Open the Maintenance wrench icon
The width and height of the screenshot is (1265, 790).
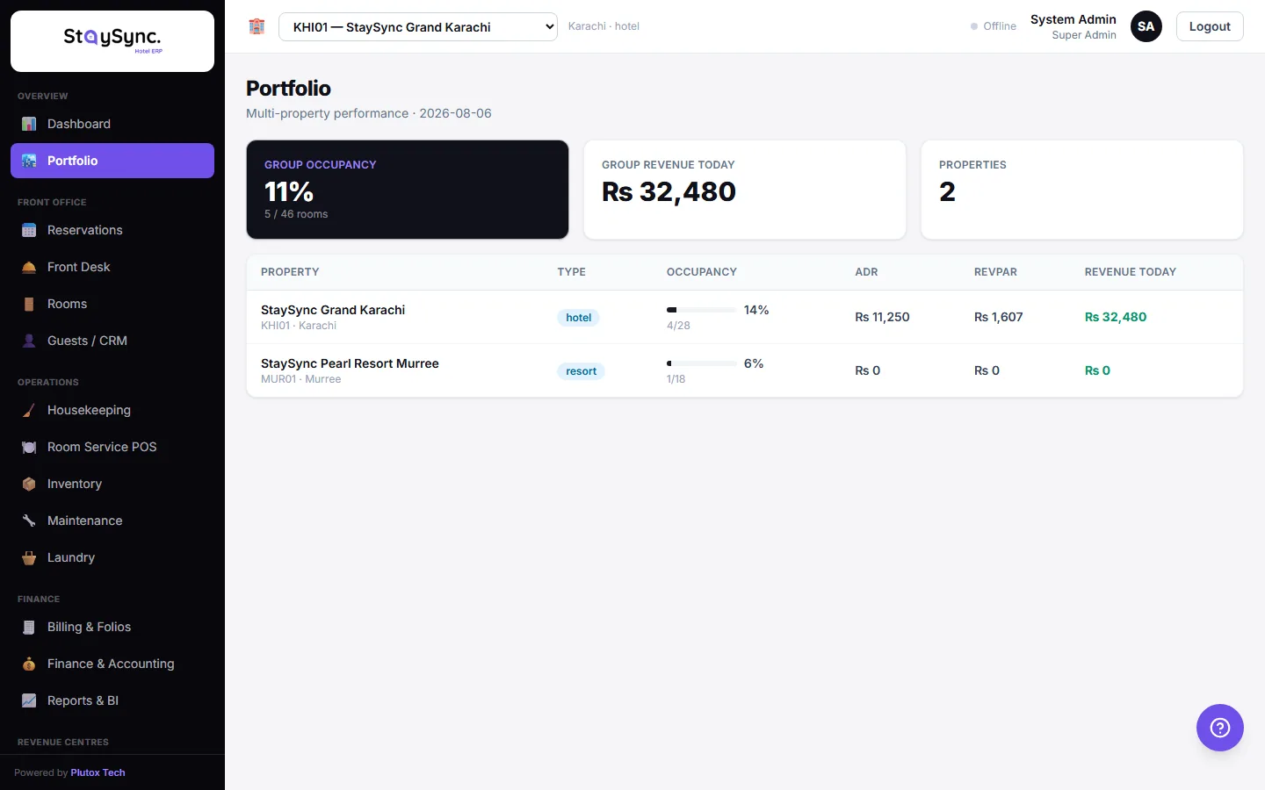(x=29, y=521)
